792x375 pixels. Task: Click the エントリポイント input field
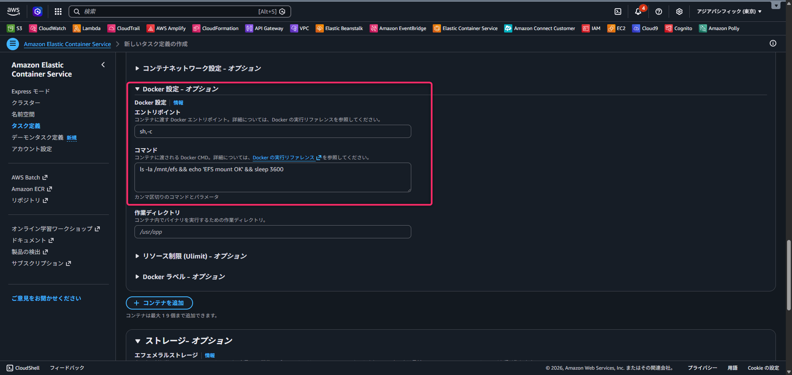coord(273,131)
